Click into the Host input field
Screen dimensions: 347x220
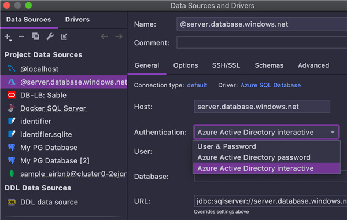tap(262, 107)
